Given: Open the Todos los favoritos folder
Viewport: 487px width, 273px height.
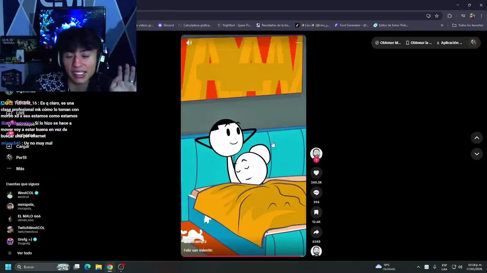Looking at the screenshot, I should pos(468,25).
